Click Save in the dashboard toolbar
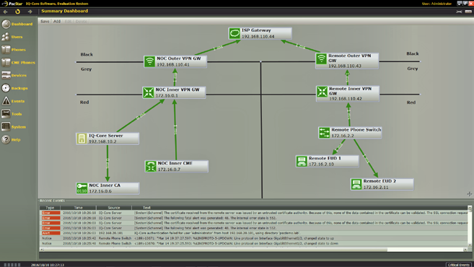Image resolution: width=474 pixels, height=267 pixels. point(45,22)
